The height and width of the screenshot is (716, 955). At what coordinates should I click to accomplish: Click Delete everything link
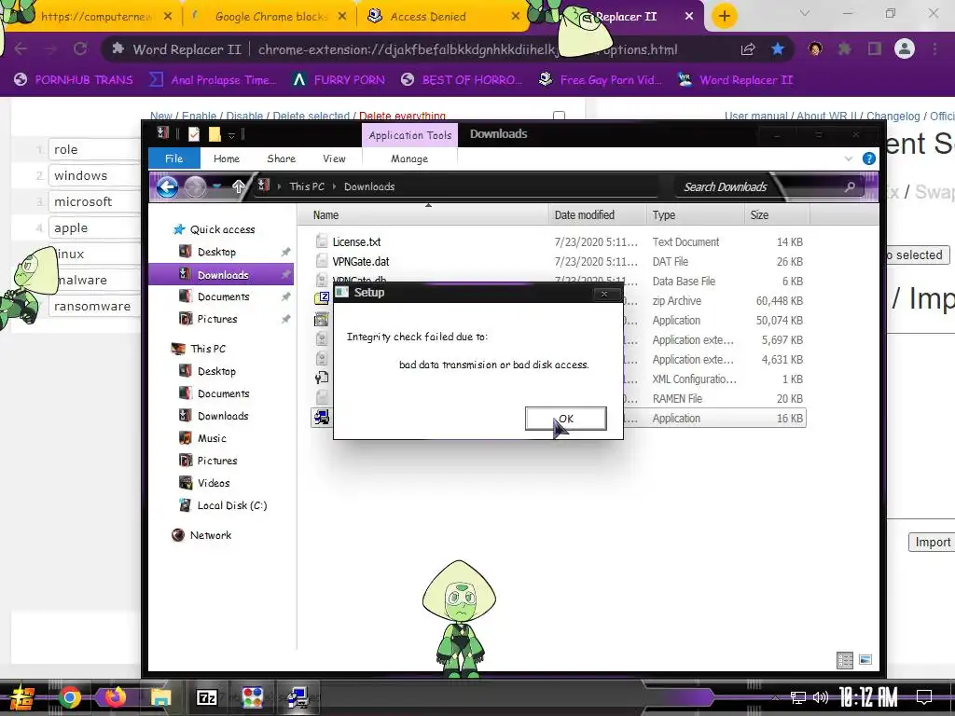coord(402,116)
